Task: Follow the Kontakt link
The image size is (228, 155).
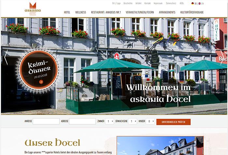Action: coord(148,3)
